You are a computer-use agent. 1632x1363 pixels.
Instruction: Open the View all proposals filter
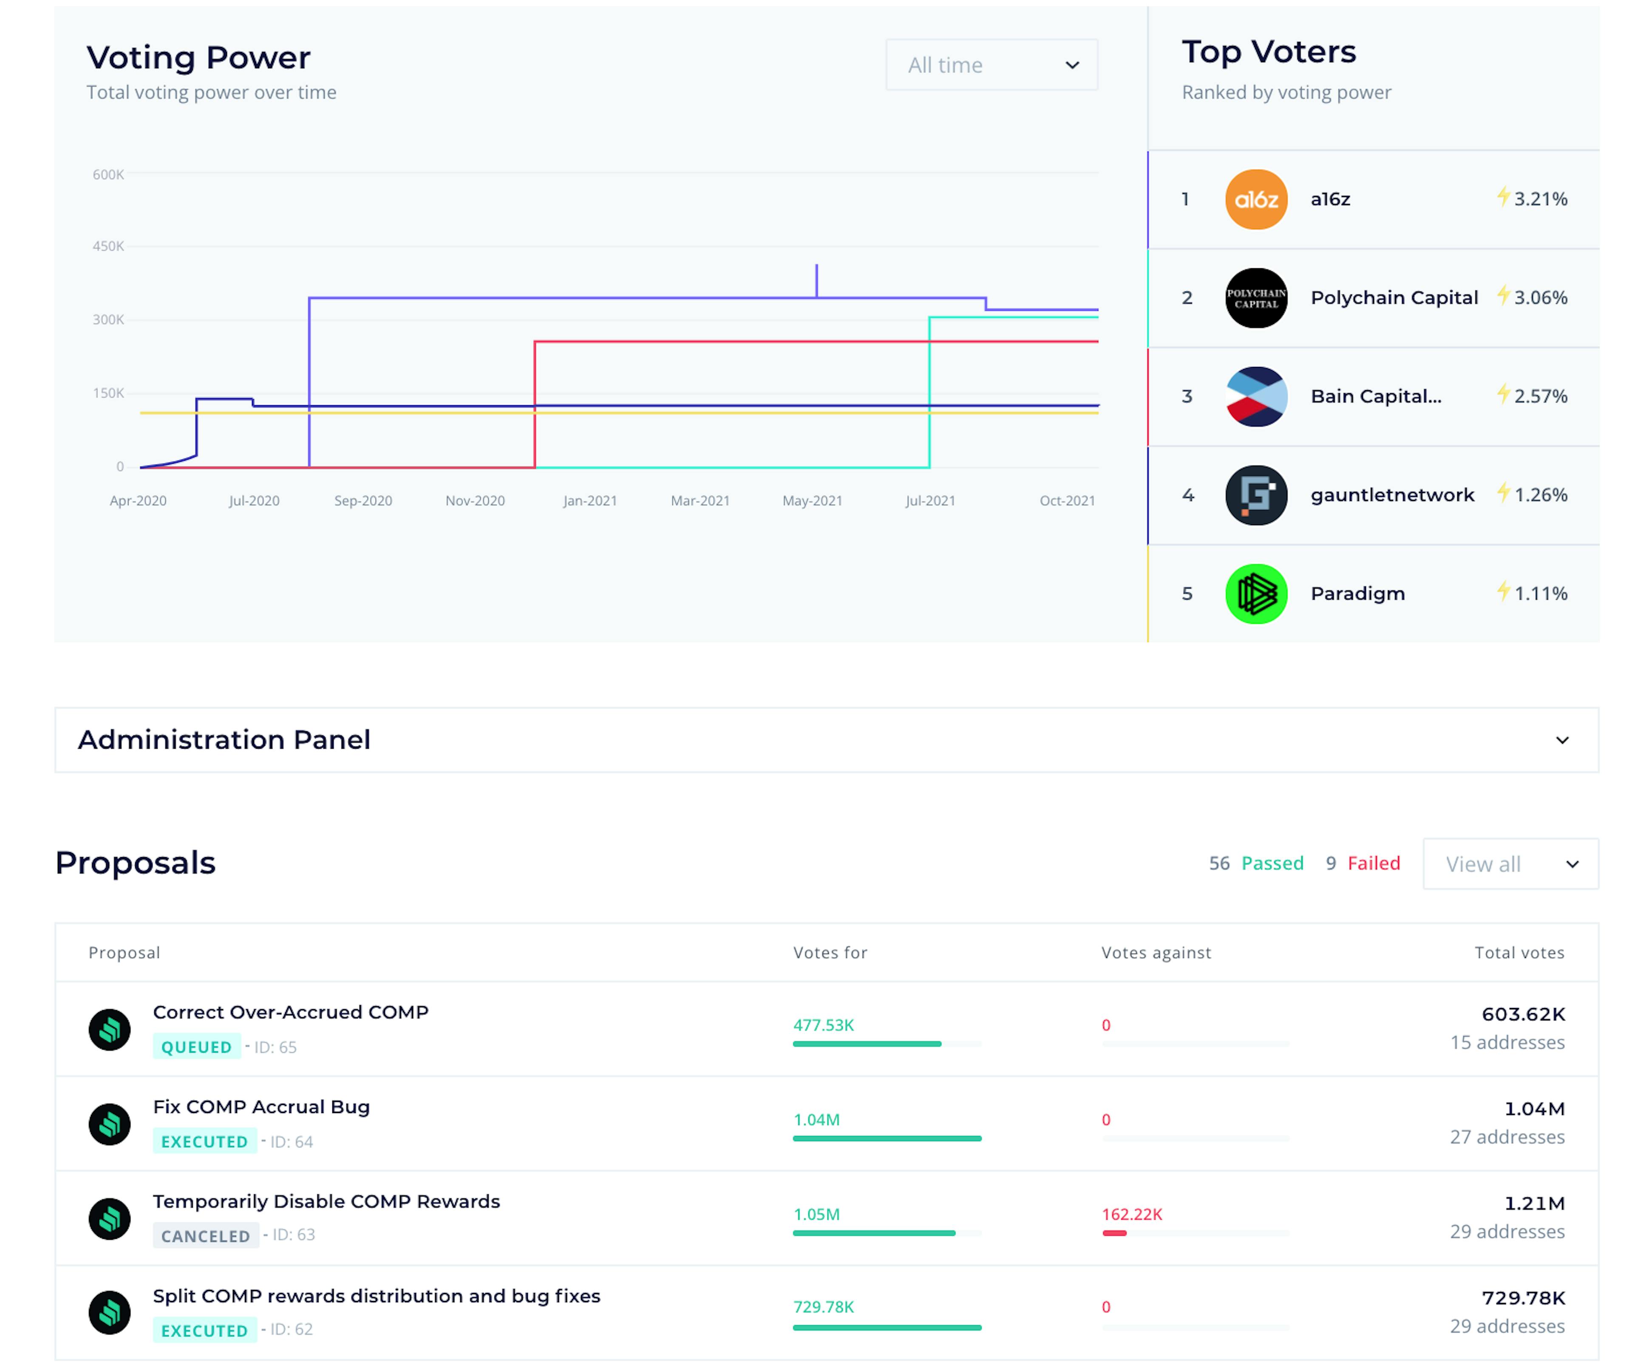coord(1511,864)
